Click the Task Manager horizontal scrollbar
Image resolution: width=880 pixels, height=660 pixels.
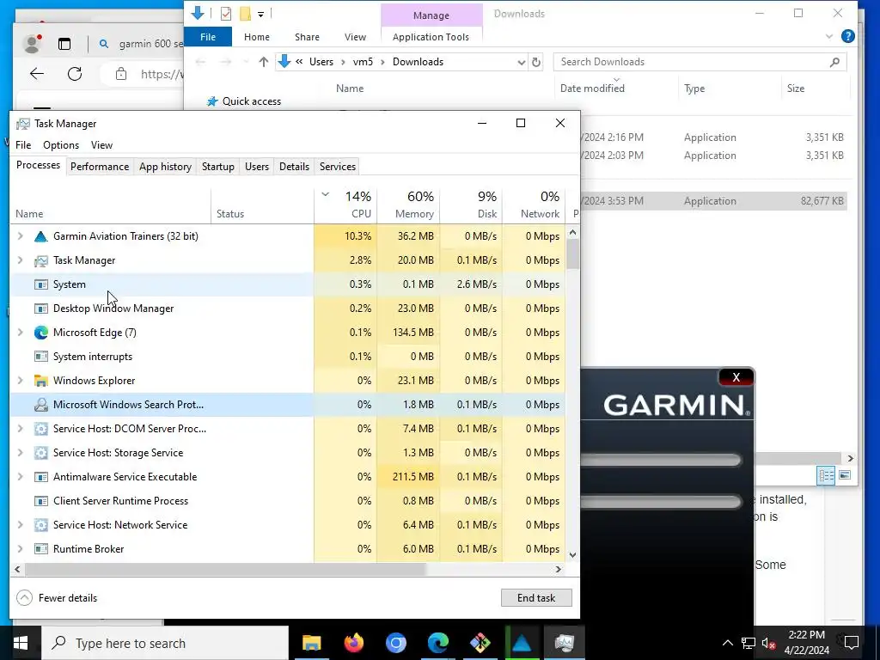click(225, 569)
